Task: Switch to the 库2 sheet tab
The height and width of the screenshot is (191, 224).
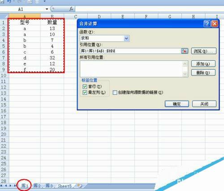Action: click(x=37, y=186)
